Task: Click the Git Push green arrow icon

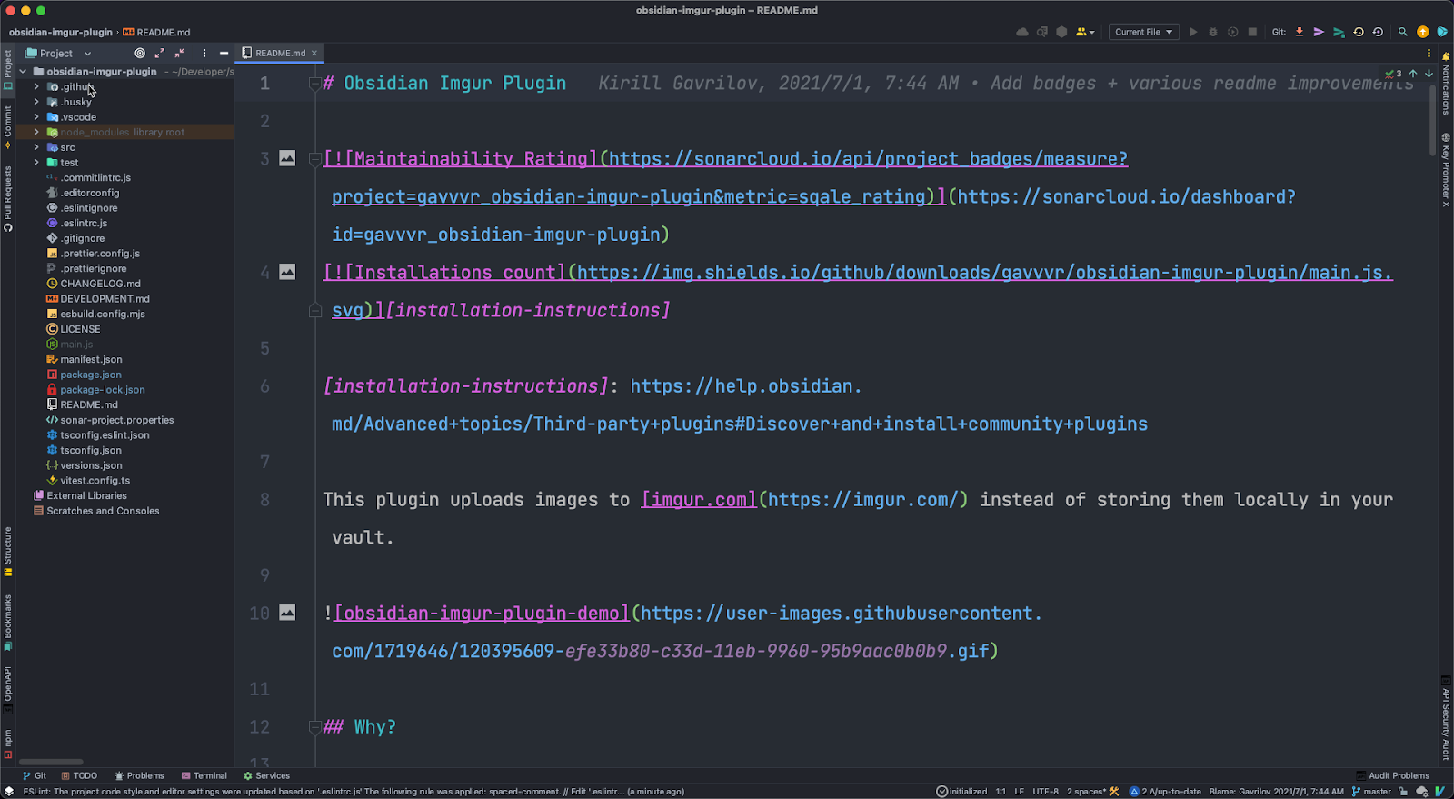Action: pos(1339,32)
